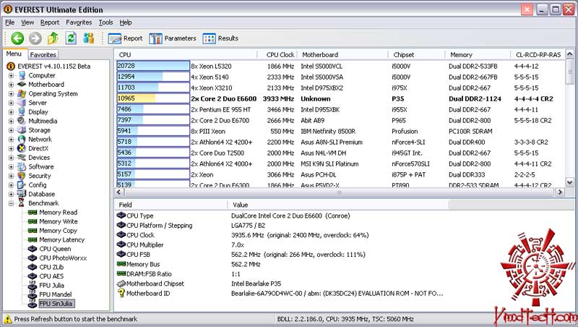578x327 pixels.
Task: Open FPU Mandel benchmark
Action: (56, 294)
